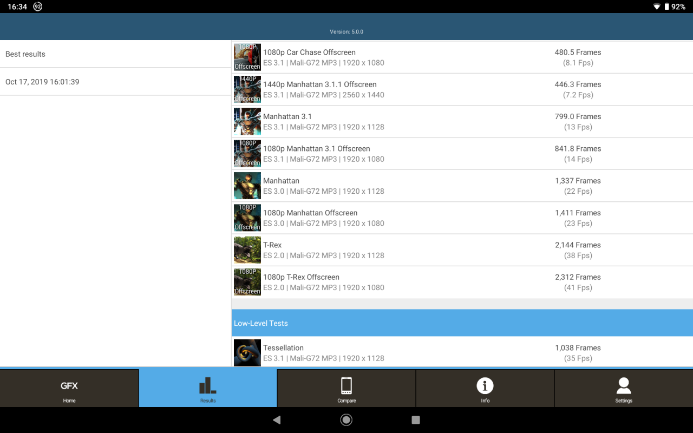This screenshot has width=693, height=433.
Task: Tap the Android home circle button
Action: pyautogui.click(x=346, y=420)
